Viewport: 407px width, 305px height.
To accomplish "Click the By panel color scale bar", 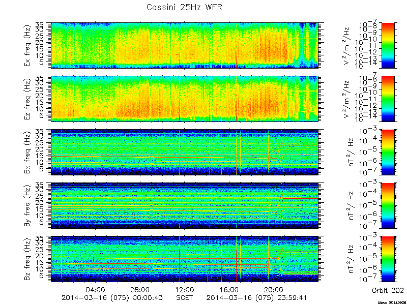I will [388, 206].
